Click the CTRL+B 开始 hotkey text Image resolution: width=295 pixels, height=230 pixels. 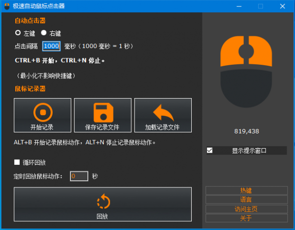pos(34,60)
